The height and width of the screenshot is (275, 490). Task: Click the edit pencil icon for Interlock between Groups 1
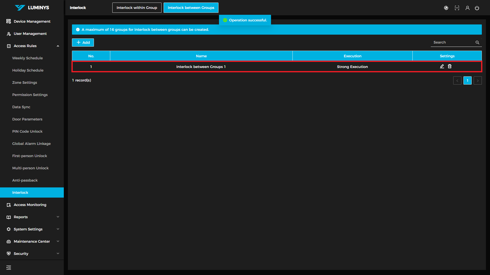coord(442,66)
